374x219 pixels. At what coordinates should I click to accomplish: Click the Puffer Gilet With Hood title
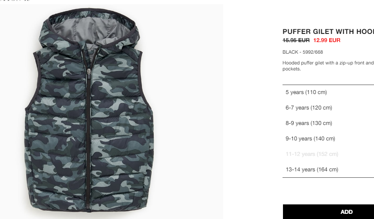click(328, 31)
